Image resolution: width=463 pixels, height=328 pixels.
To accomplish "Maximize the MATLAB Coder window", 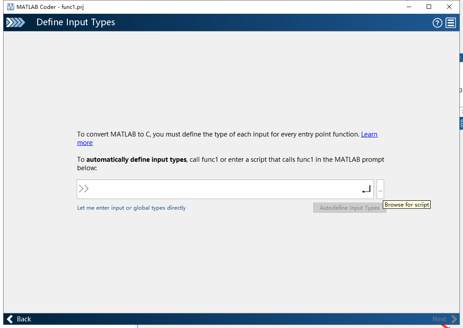I will [429, 7].
